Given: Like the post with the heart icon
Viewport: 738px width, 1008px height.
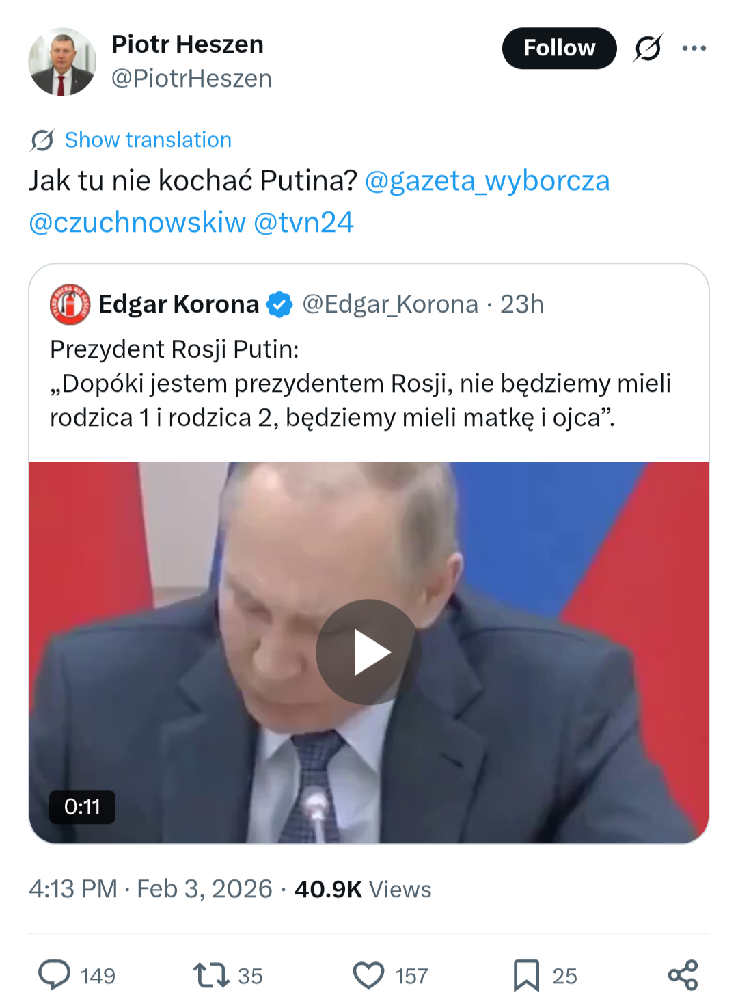Looking at the screenshot, I should point(368,975).
